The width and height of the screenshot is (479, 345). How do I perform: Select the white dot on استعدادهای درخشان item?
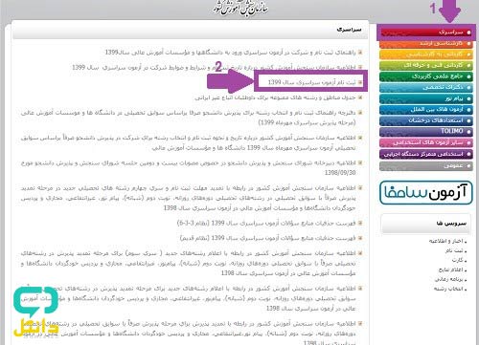468,120
